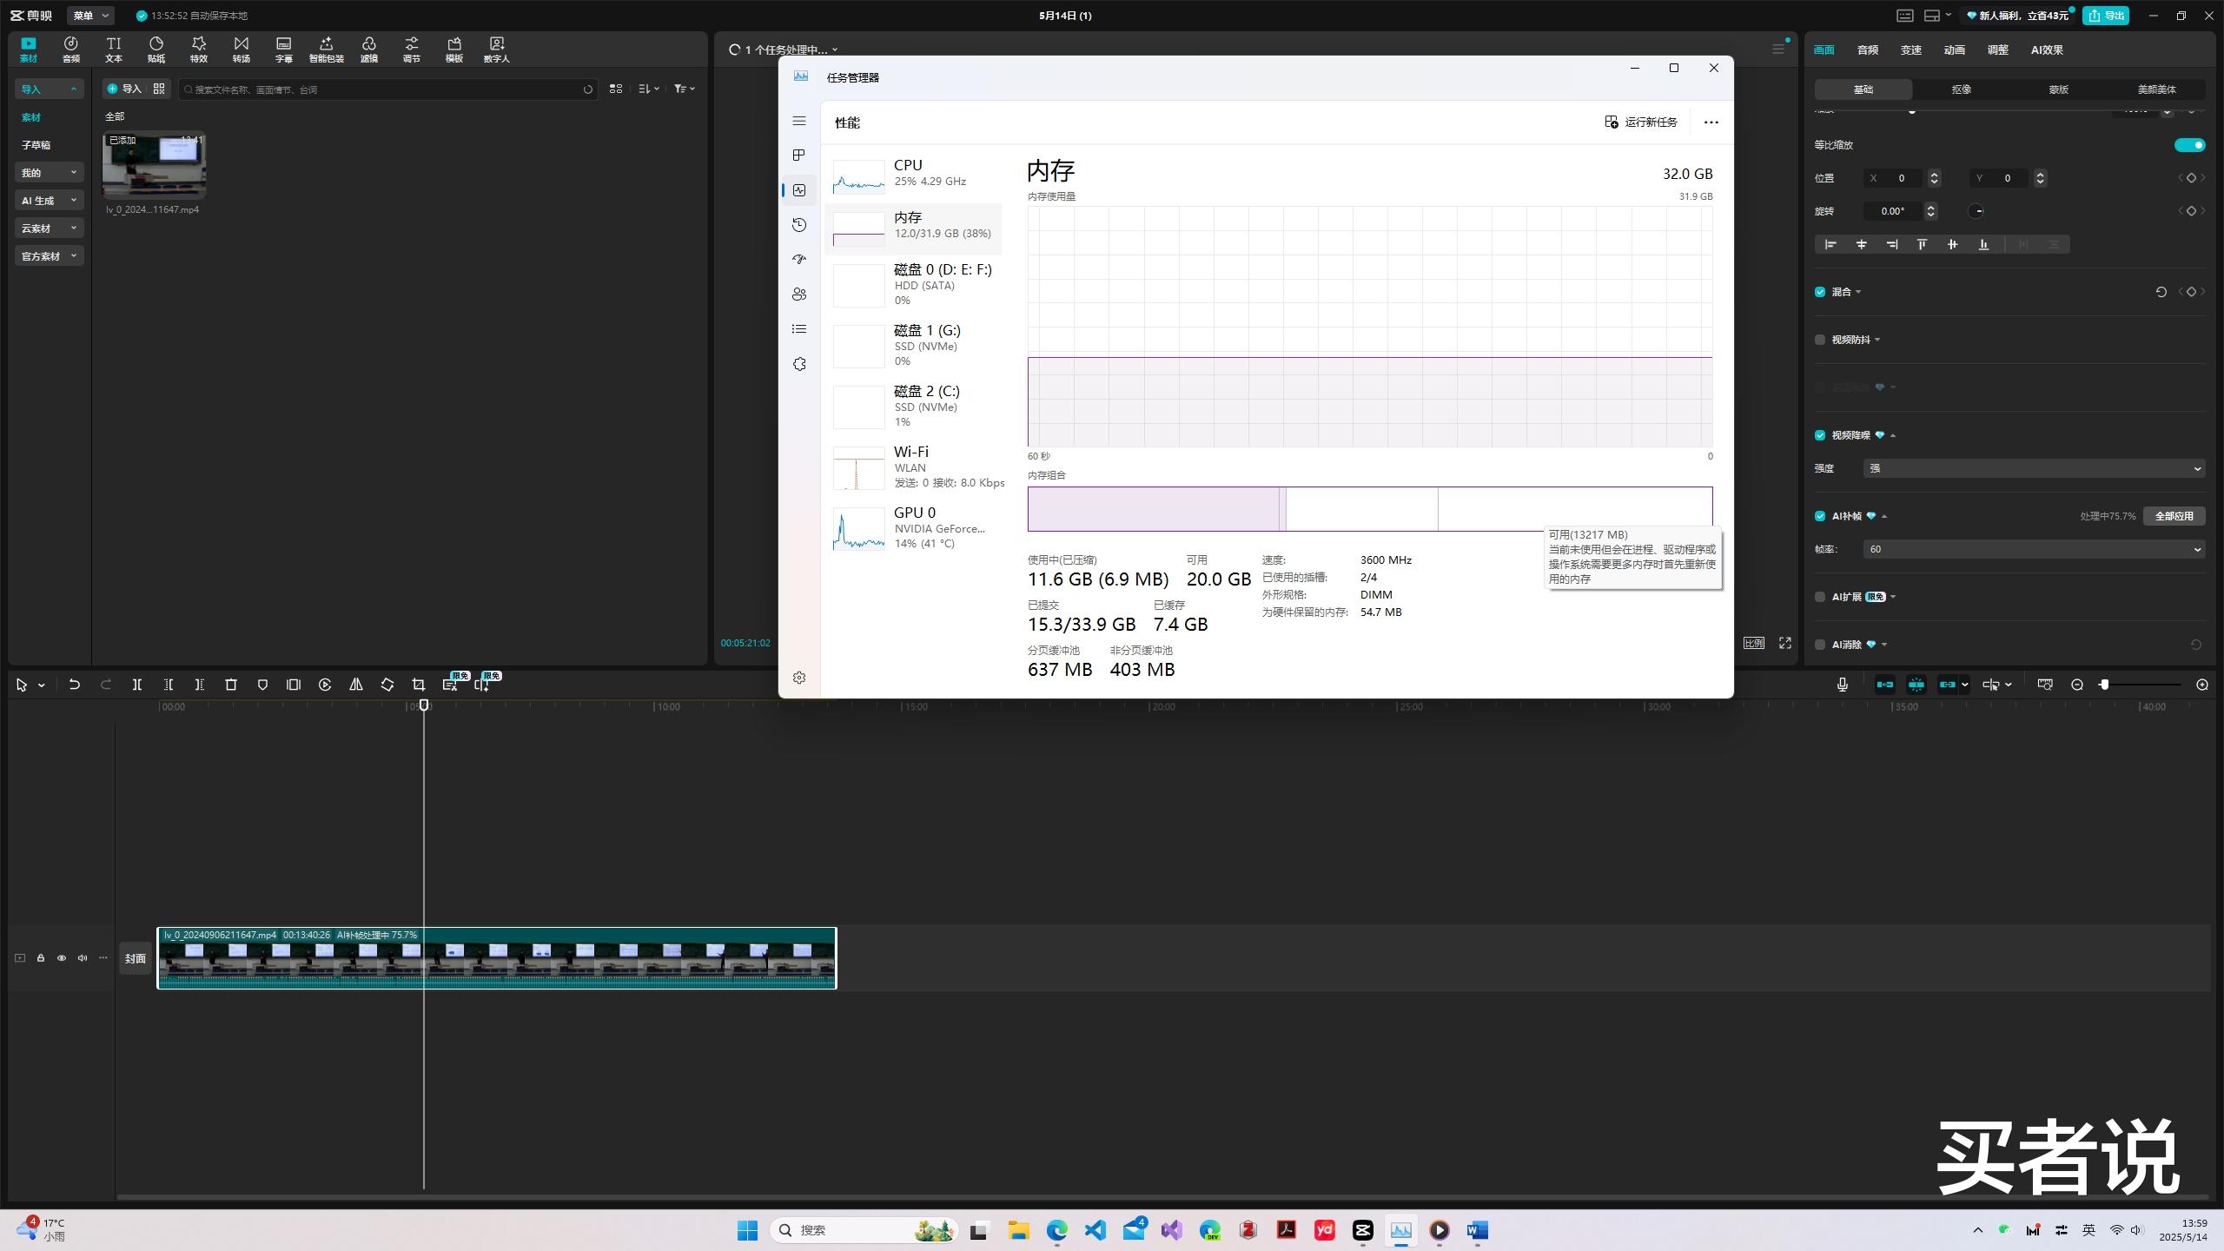
Task: Click the delete clip trash icon
Action: point(231,685)
